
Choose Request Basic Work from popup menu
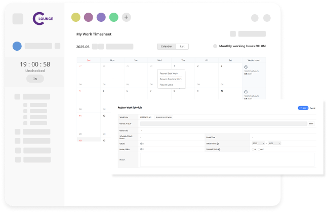169,74
